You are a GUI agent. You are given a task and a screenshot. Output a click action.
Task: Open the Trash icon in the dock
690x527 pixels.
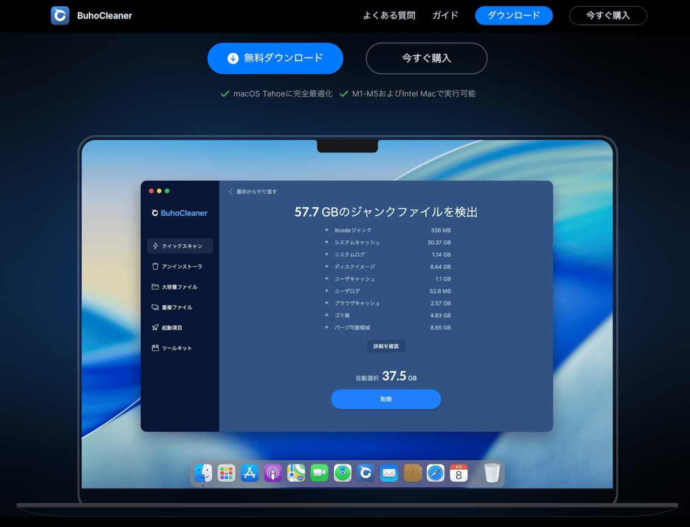tap(492, 473)
